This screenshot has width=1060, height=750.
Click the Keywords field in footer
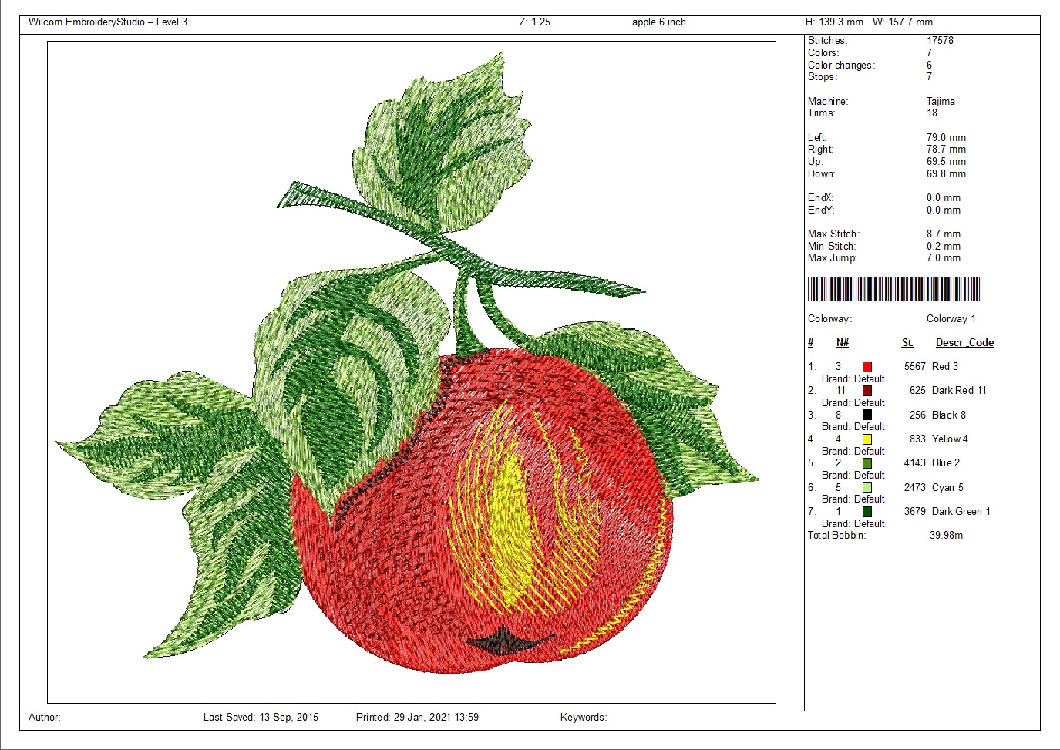click(584, 718)
